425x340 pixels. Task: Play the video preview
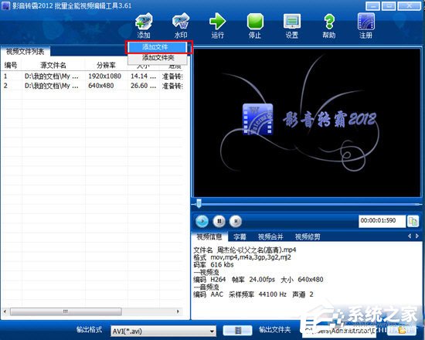[x=202, y=221]
